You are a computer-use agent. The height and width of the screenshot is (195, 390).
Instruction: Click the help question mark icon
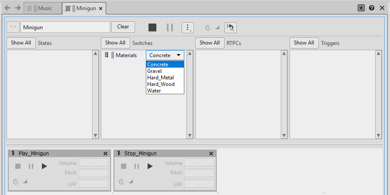click(x=372, y=8)
